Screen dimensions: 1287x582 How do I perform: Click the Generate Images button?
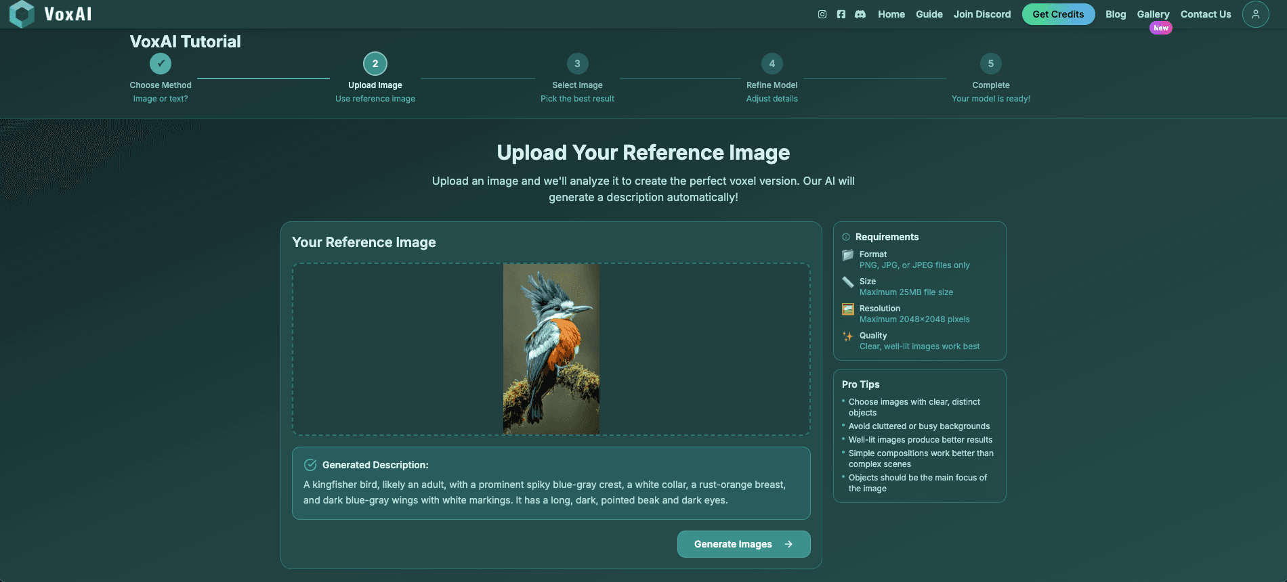coord(744,544)
